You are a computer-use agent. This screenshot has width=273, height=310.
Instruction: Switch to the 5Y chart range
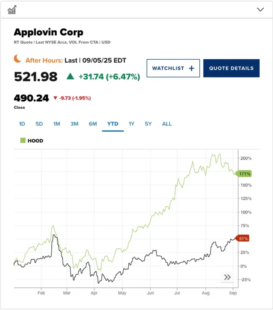(x=148, y=124)
